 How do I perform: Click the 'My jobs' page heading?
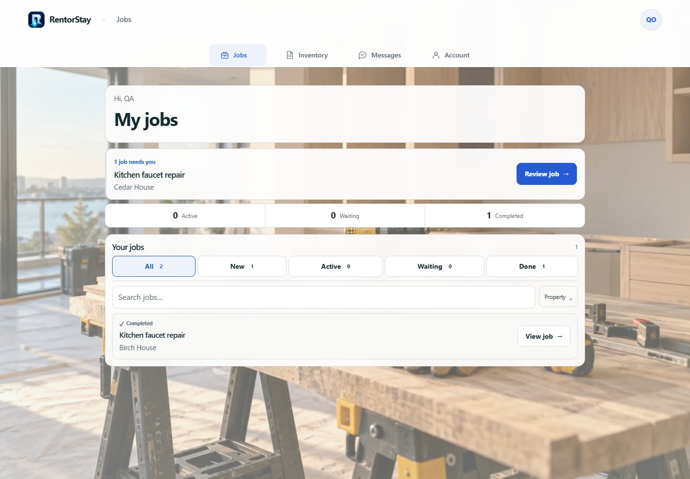point(146,120)
